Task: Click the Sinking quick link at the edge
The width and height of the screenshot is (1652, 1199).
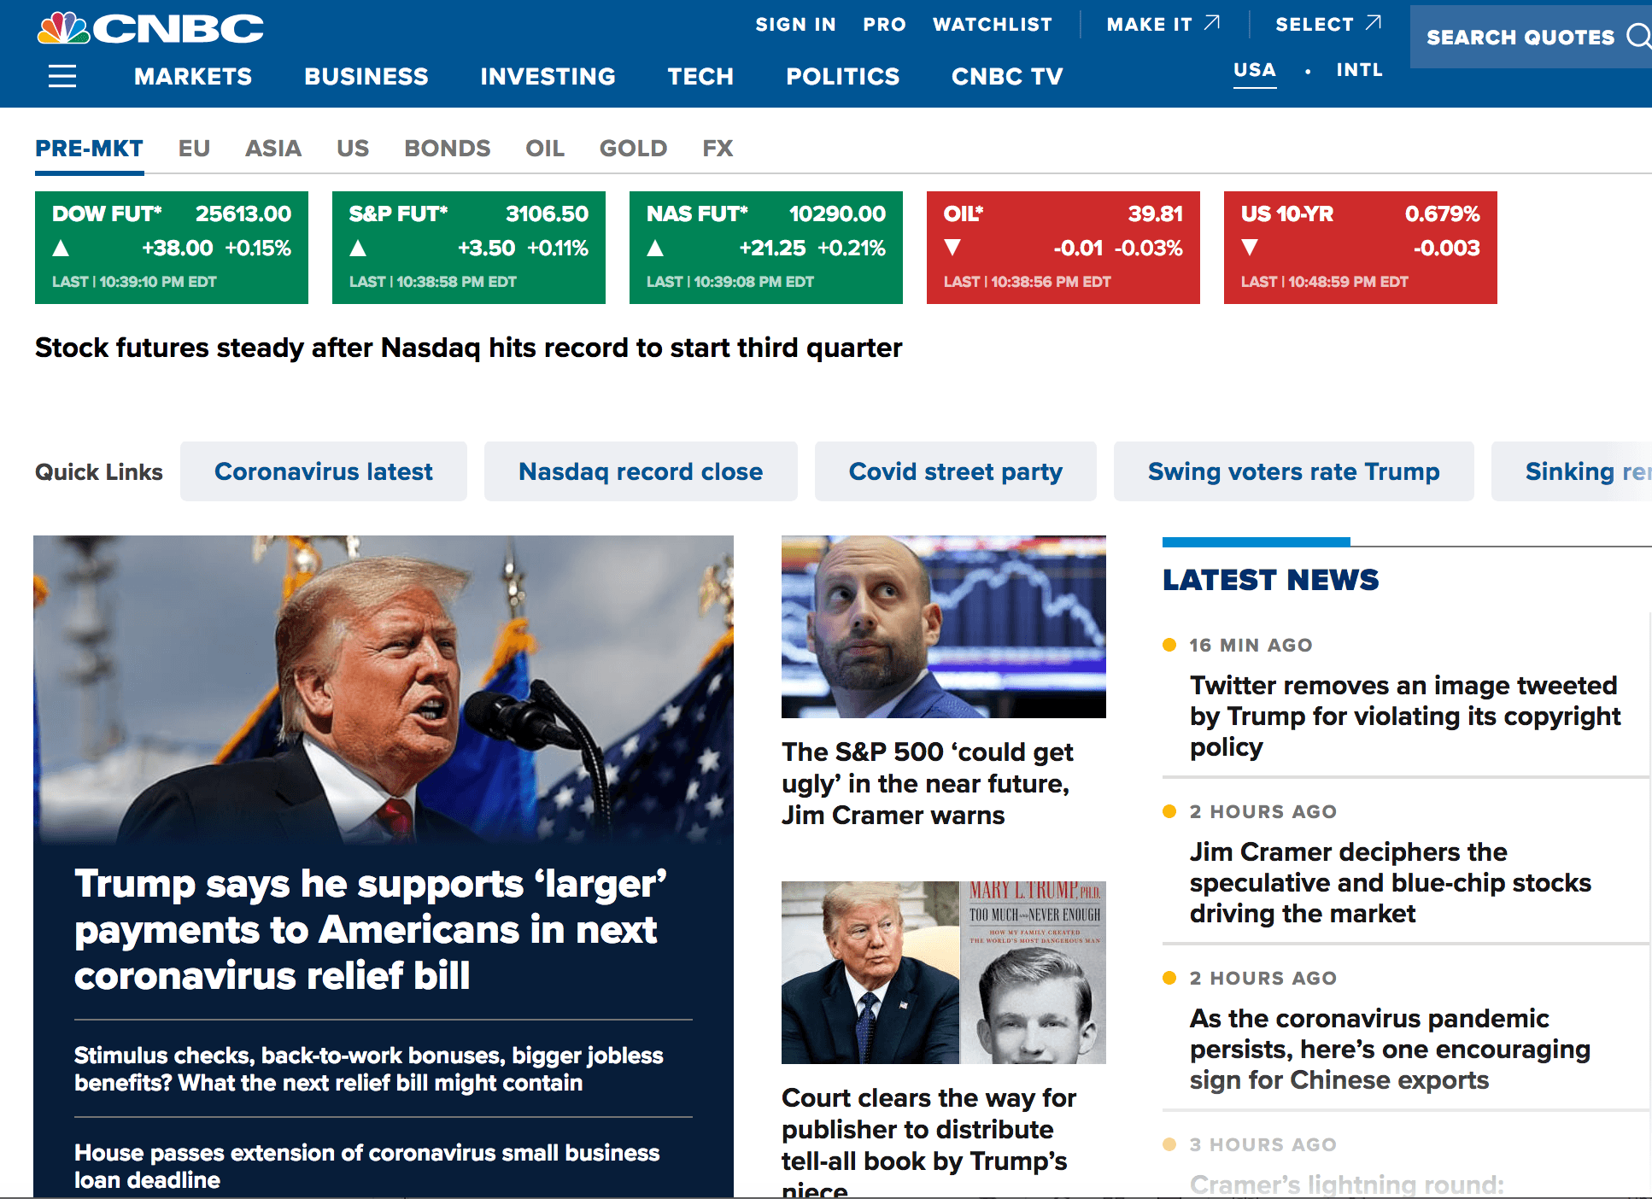Action: coord(1572,471)
